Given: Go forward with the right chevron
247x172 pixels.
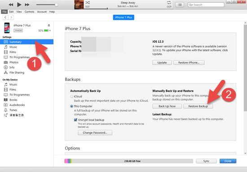Looking at the screenshot, I should tap(11, 18).
